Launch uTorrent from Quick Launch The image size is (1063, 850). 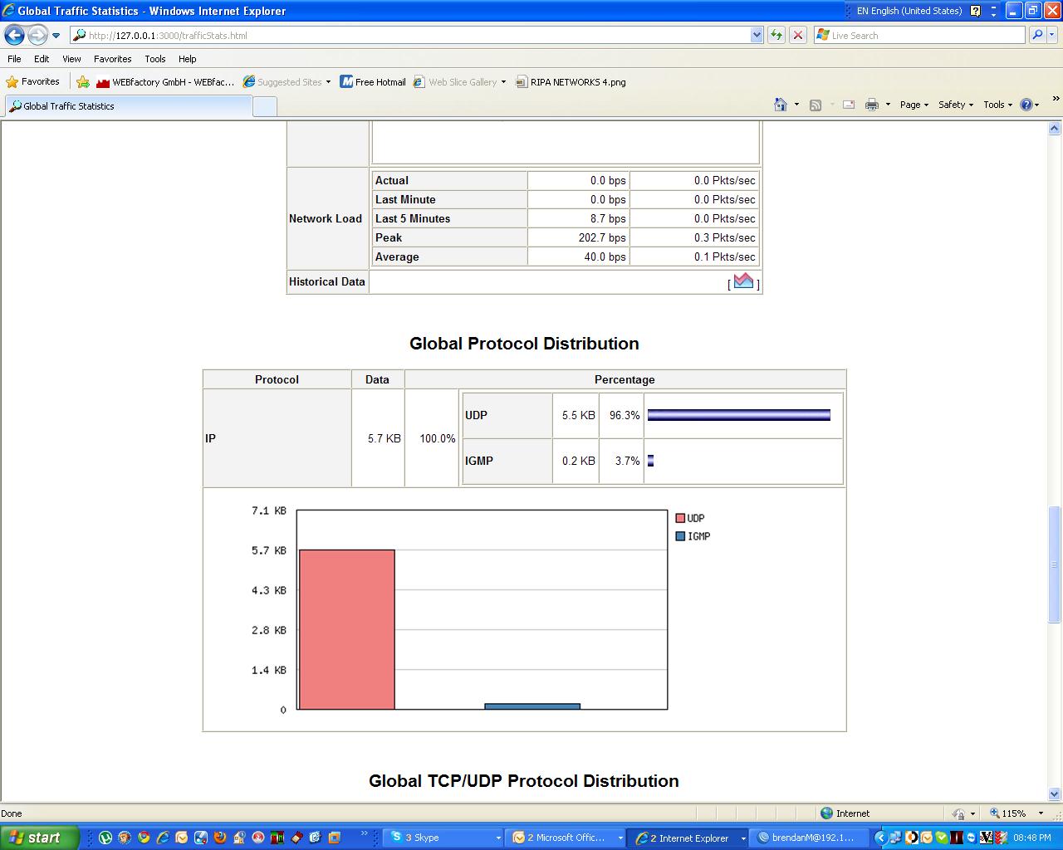point(105,838)
